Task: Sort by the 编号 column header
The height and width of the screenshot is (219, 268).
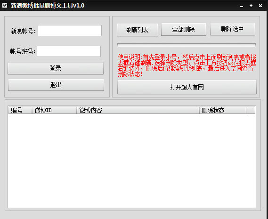Action: (x=20, y=110)
